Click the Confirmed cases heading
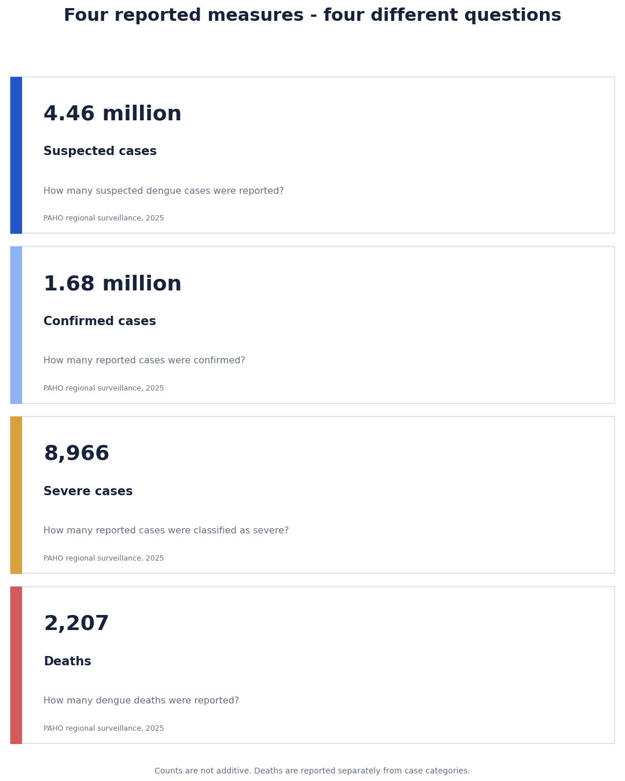 tap(100, 322)
